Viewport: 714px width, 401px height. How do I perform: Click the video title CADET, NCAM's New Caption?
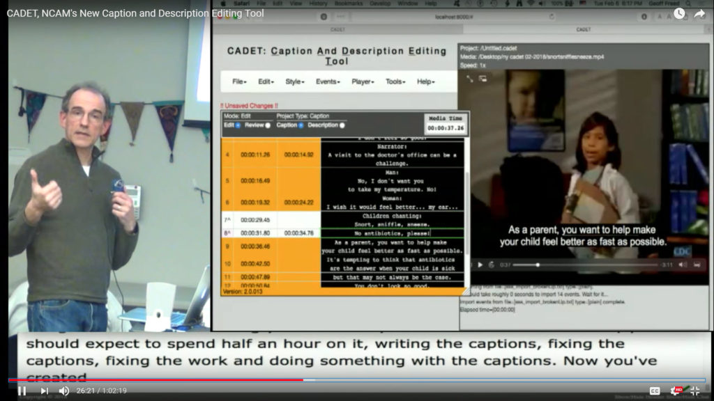(x=135, y=13)
